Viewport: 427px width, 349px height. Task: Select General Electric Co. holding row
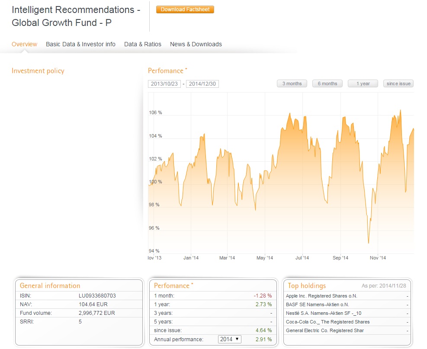(324, 330)
